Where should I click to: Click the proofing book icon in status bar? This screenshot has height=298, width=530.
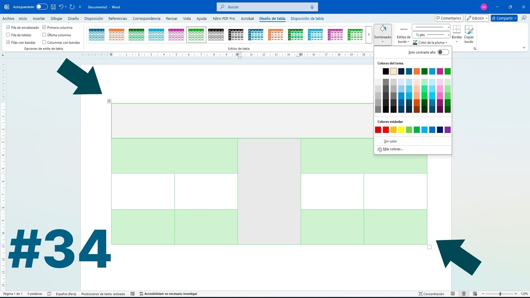click(x=49, y=294)
